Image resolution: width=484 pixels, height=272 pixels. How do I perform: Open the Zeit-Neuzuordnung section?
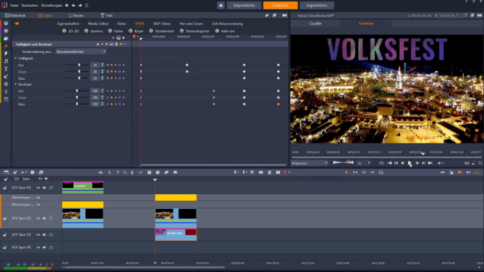coord(227,24)
